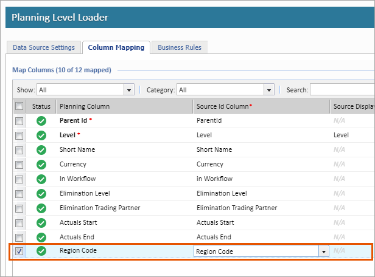
Task: Check the Level row checkbox
Action: (19, 135)
